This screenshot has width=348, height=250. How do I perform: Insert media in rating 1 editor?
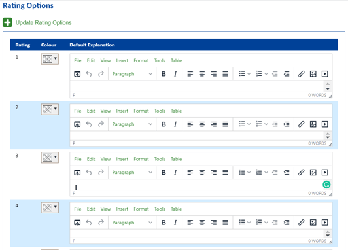tap(325, 74)
